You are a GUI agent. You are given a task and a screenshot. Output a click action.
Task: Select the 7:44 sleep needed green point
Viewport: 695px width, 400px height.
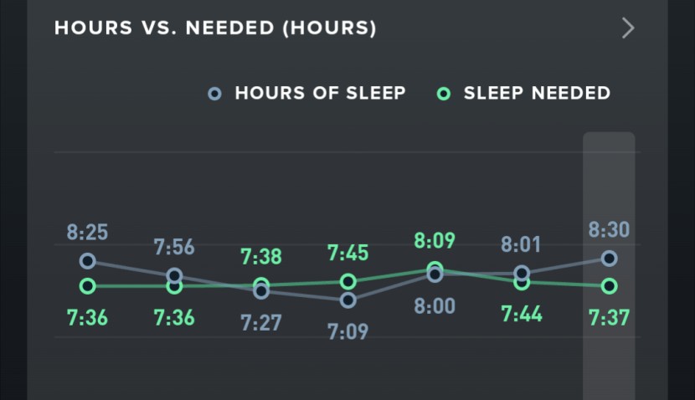(522, 283)
